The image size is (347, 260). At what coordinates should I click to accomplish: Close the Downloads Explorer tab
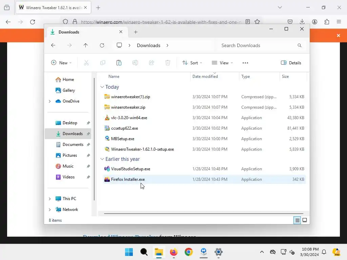(121, 32)
